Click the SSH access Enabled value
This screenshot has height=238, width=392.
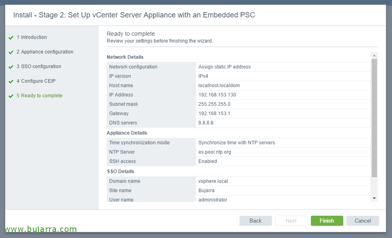pos(208,161)
